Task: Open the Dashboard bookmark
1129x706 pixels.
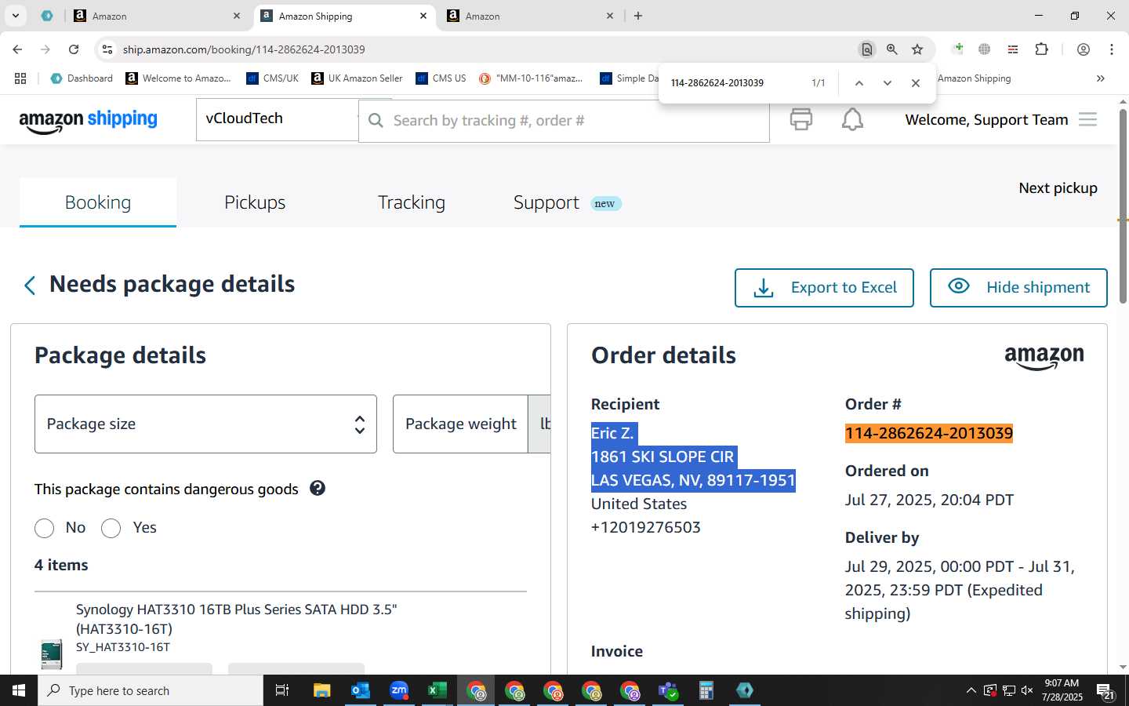Action: coord(82,78)
